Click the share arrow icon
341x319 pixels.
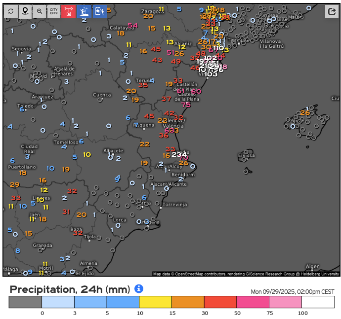pos(331,12)
